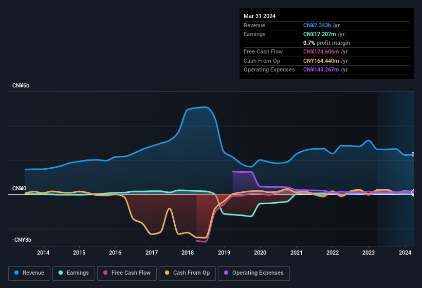Select the 2024 x-axis label
Image resolution: width=422 pixels, height=288 pixels.
pyautogui.click(x=405, y=253)
